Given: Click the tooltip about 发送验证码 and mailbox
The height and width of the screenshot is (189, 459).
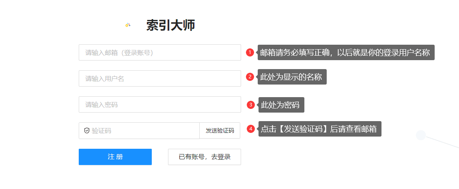Looking at the screenshot, I should (x=320, y=128).
